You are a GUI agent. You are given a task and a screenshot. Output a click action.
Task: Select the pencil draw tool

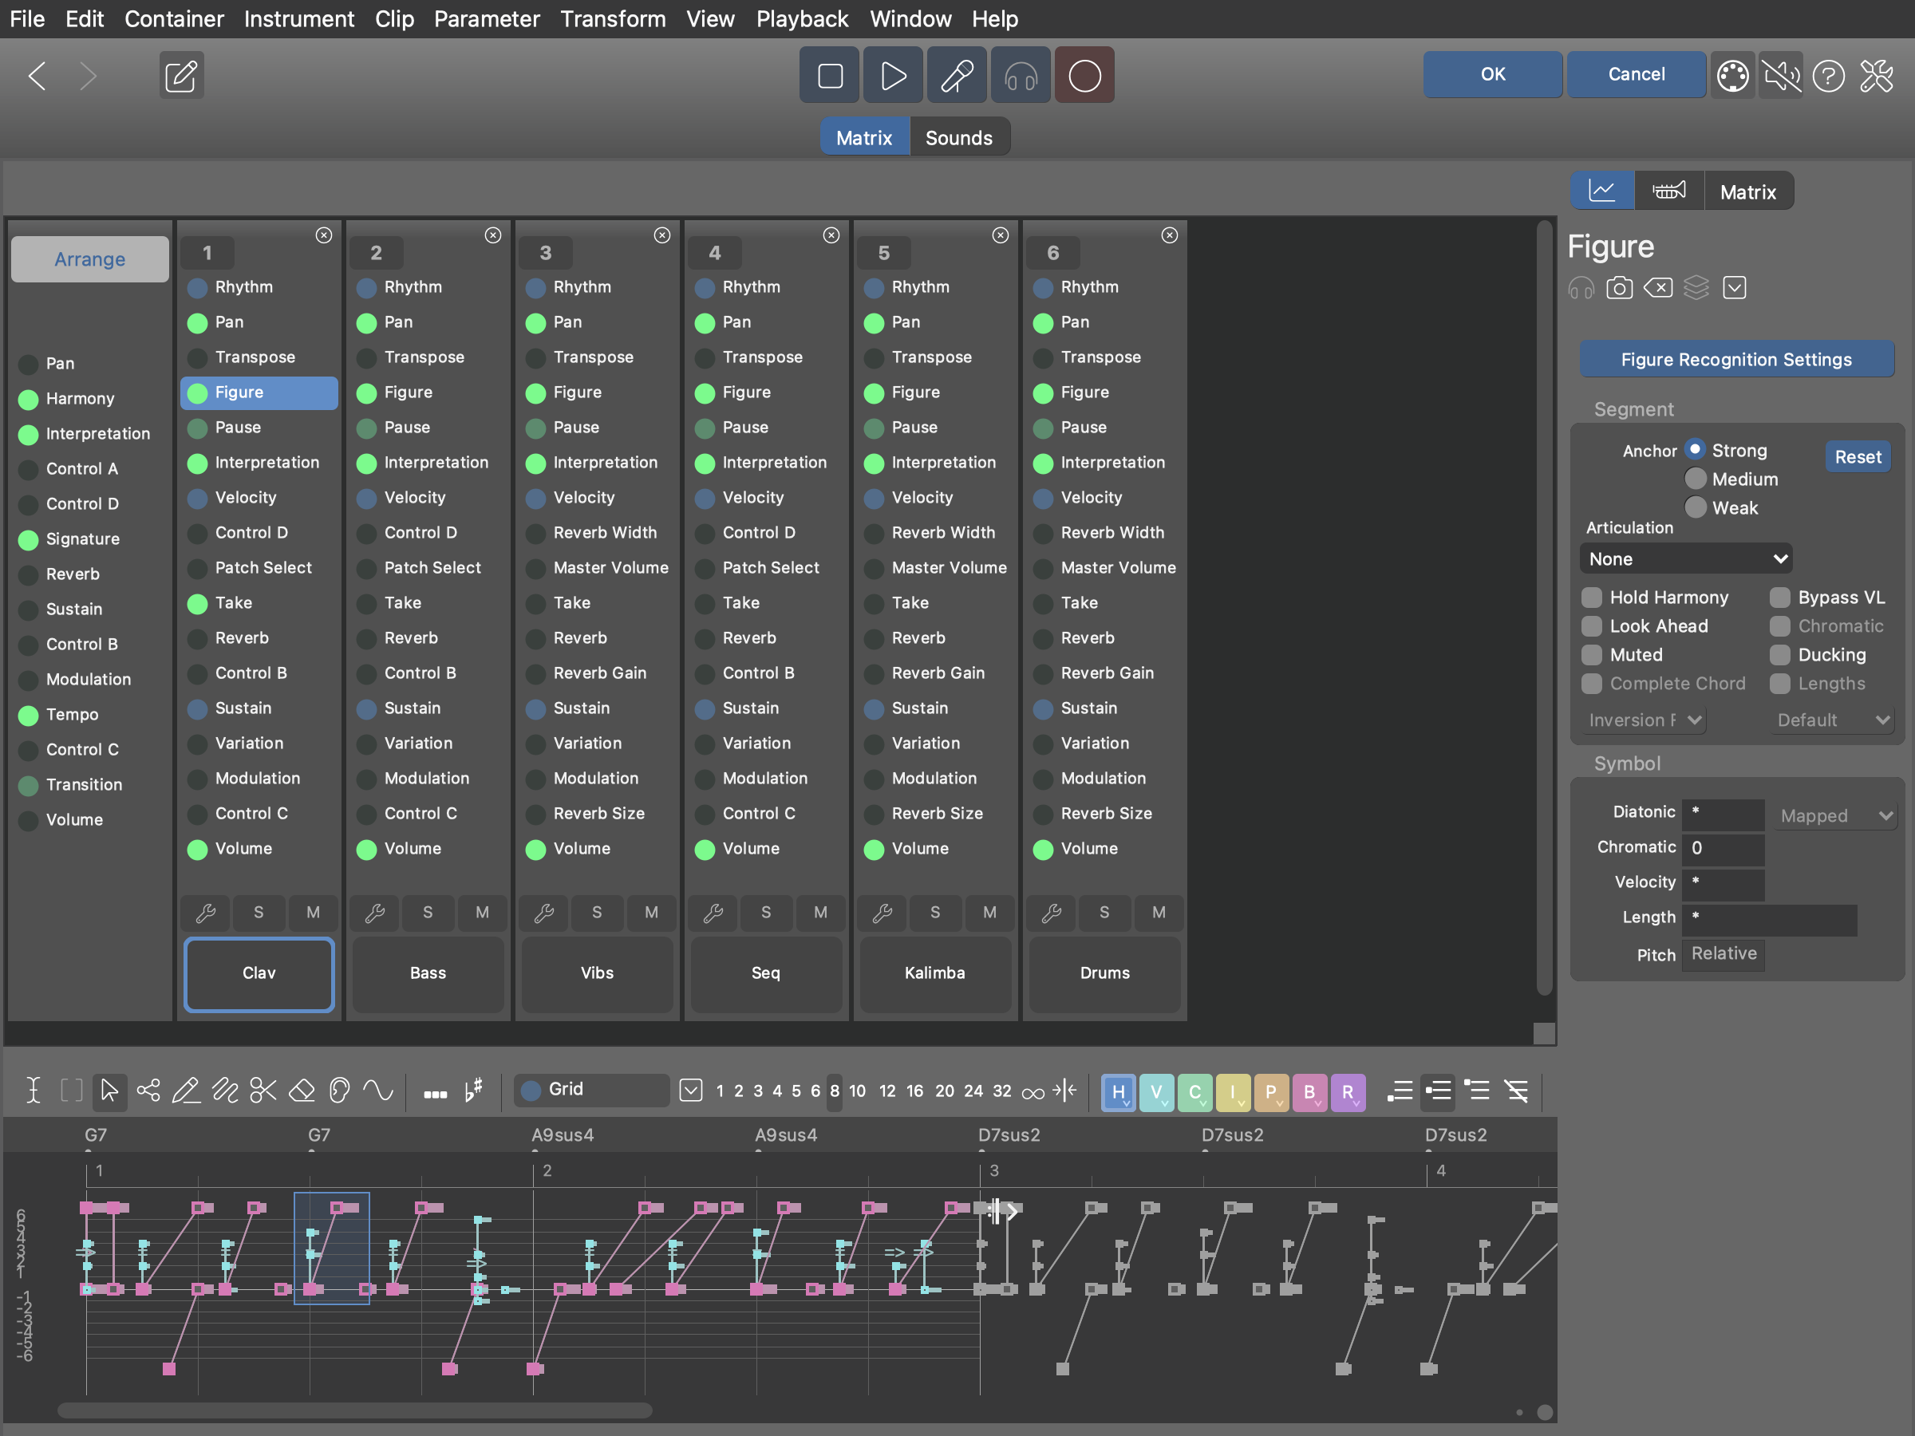click(186, 1090)
